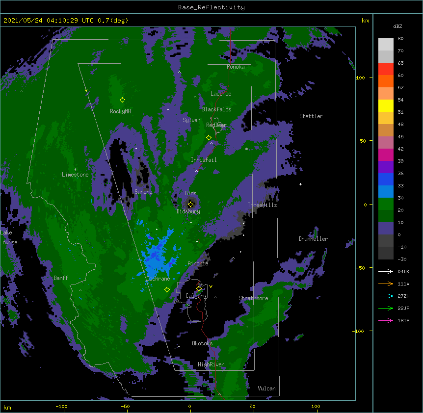Click the yellow marker above RockyMH
The width and height of the screenshot is (423, 413).
point(122,100)
